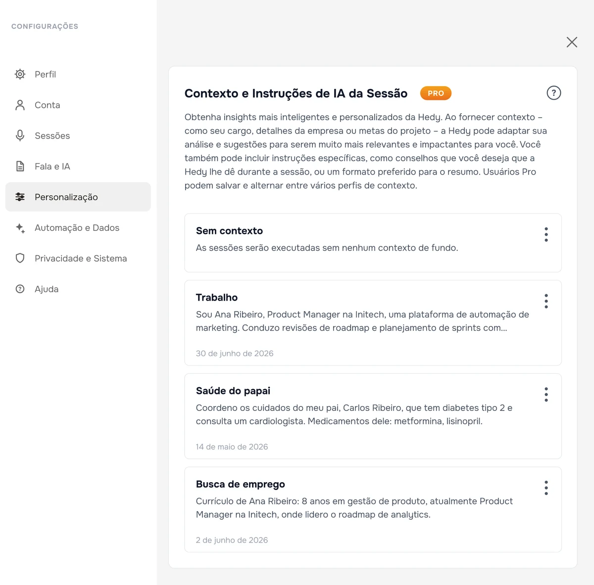The image size is (594, 585).
Task: Open the three-dot menu for Trabalho
Action: click(x=546, y=301)
